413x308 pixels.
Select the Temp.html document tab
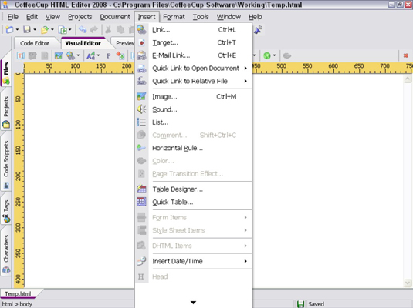18,293
